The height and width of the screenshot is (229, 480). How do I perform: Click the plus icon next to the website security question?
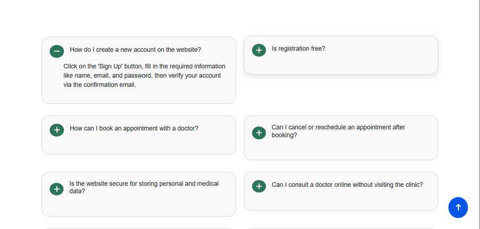click(57, 189)
